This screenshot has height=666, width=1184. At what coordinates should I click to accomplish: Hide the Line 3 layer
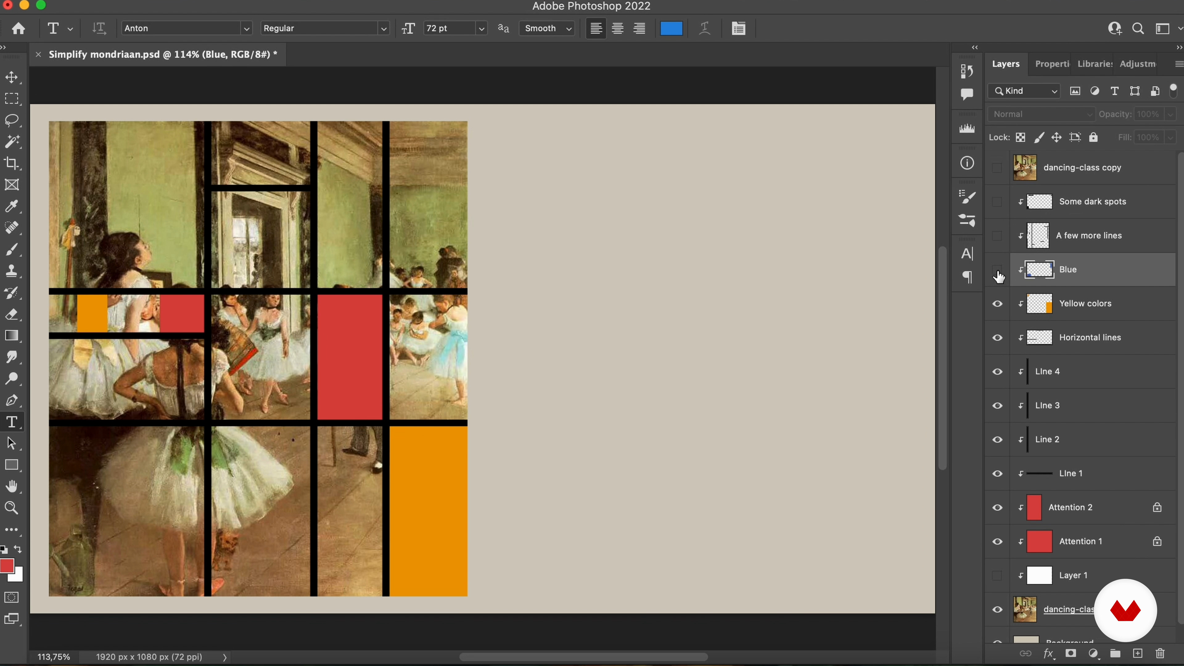click(997, 406)
